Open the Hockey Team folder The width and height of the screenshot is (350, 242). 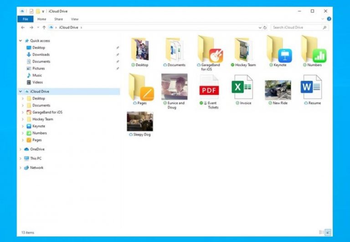point(244,49)
